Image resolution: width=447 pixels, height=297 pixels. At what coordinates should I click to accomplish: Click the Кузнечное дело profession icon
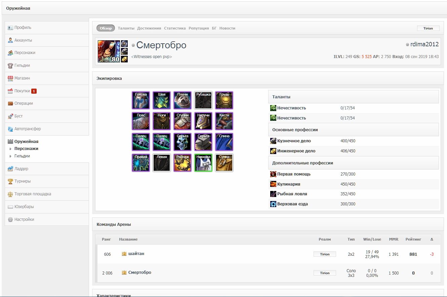point(273,141)
